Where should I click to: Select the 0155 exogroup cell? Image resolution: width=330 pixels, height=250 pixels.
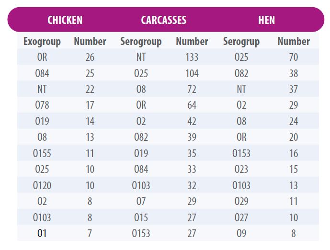click(42, 153)
